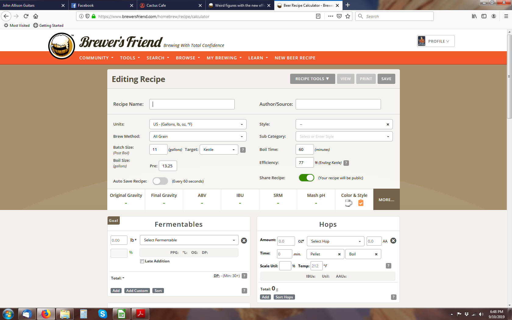Open the MY BREWING menu
The width and height of the screenshot is (512, 320).
[224, 58]
